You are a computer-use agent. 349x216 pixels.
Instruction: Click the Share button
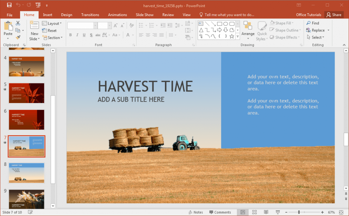click(x=334, y=15)
